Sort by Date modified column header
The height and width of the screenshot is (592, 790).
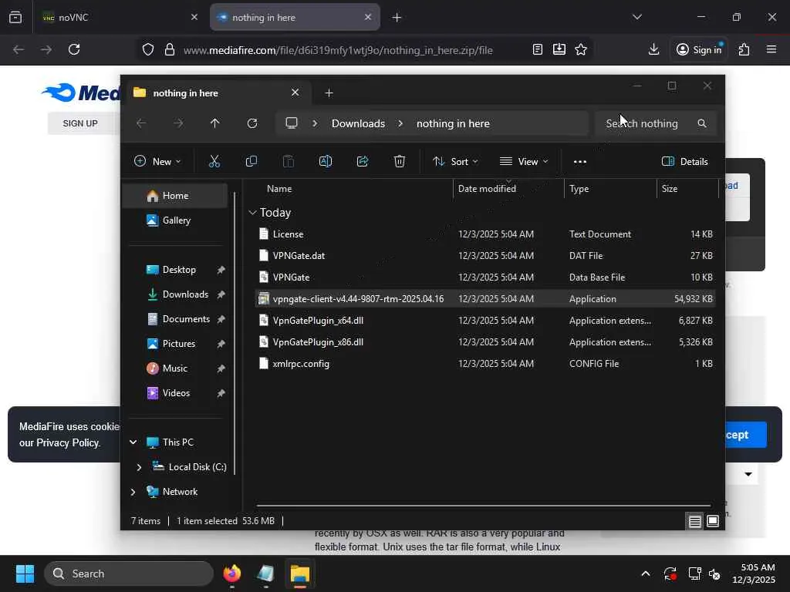[487, 189]
